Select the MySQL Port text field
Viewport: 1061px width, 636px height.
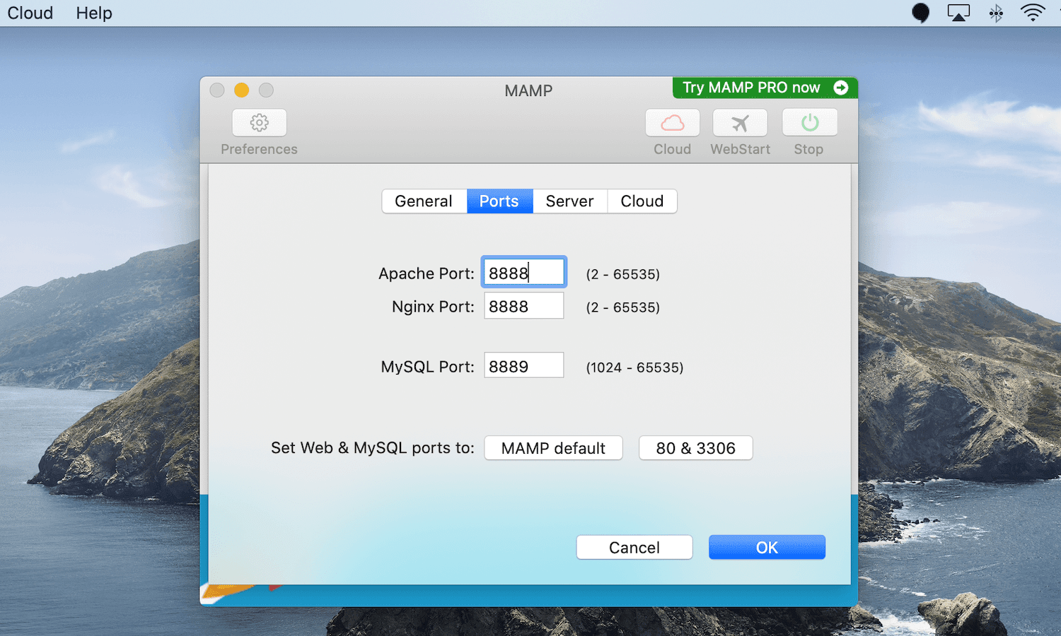pyautogui.click(x=523, y=366)
